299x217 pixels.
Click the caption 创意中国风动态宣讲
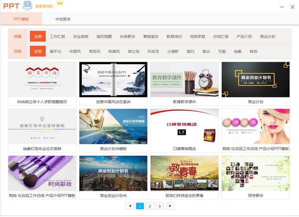(113, 102)
